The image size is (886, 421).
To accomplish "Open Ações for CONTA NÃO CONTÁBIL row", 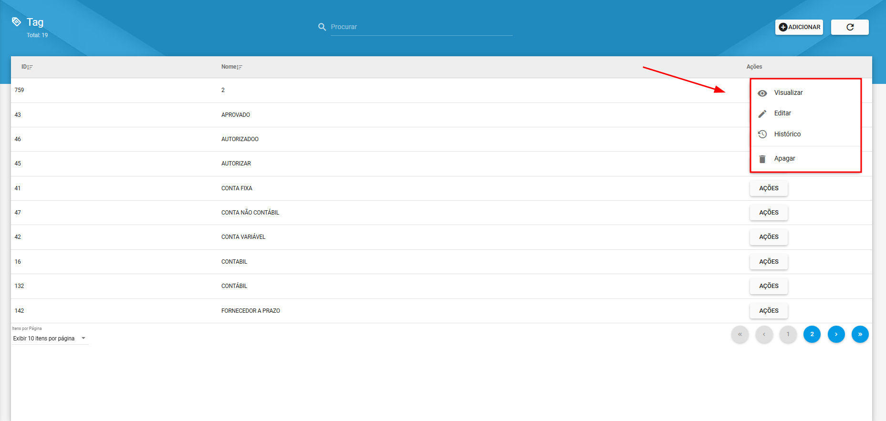I will pyautogui.click(x=769, y=213).
